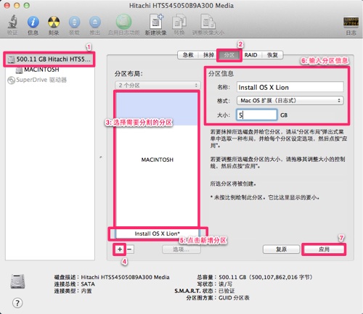This screenshot has height=314, width=363.
Task: Click the Apply (应用) button
Action: [324, 249]
